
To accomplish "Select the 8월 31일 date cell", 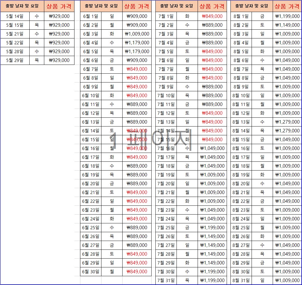I will [241, 280].
